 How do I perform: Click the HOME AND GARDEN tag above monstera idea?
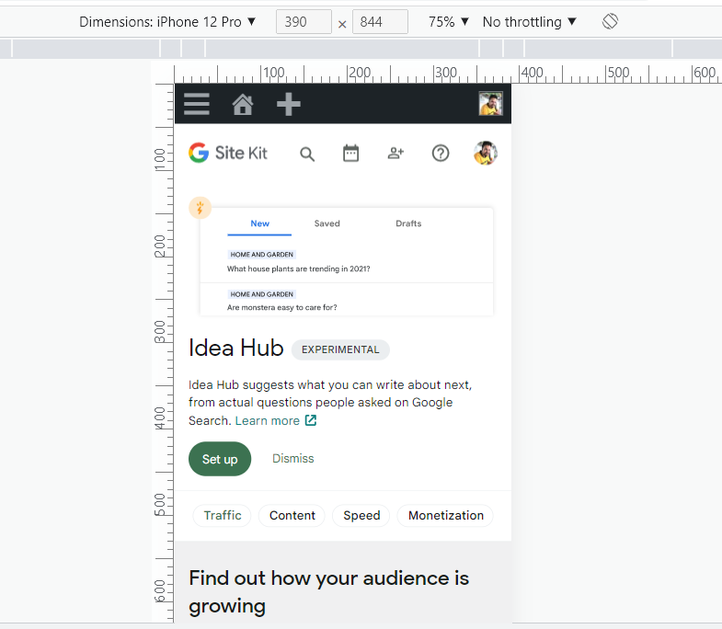pyautogui.click(x=261, y=294)
